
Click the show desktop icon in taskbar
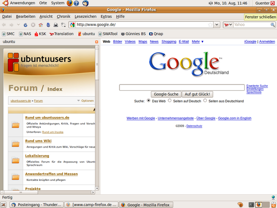(x=4, y=205)
